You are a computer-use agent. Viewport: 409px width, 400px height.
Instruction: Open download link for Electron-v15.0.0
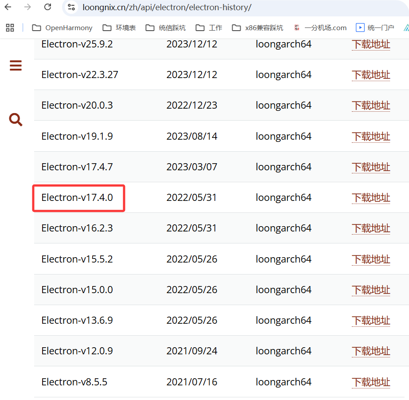click(x=371, y=290)
